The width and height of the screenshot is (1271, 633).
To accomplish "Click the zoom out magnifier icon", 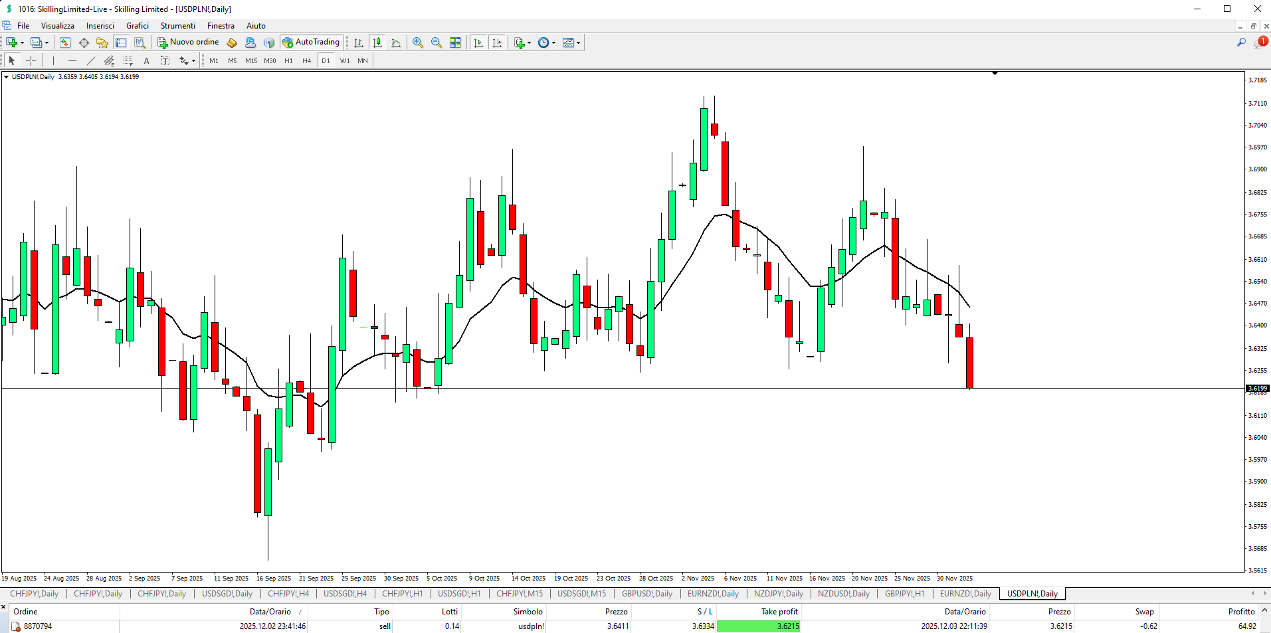I will (437, 43).
